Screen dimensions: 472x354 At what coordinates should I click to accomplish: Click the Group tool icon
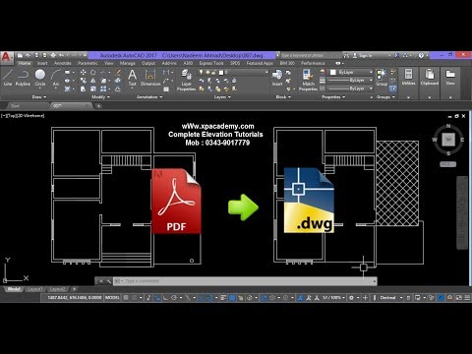(x=382, y=78)
